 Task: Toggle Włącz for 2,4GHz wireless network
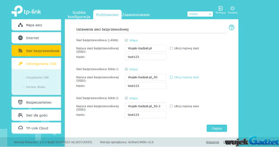(126, 41)
